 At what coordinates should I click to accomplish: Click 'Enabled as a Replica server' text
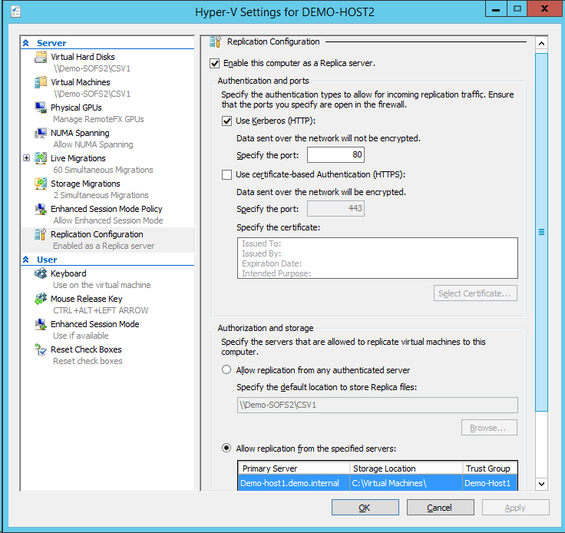tap(104, 246)
